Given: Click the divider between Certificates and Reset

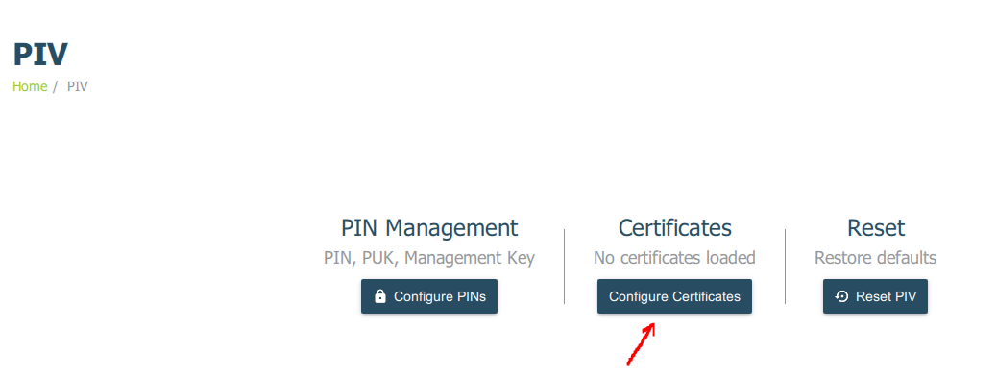Looking at the screenshot, I should pyautogui.click(x=786, y=267).
